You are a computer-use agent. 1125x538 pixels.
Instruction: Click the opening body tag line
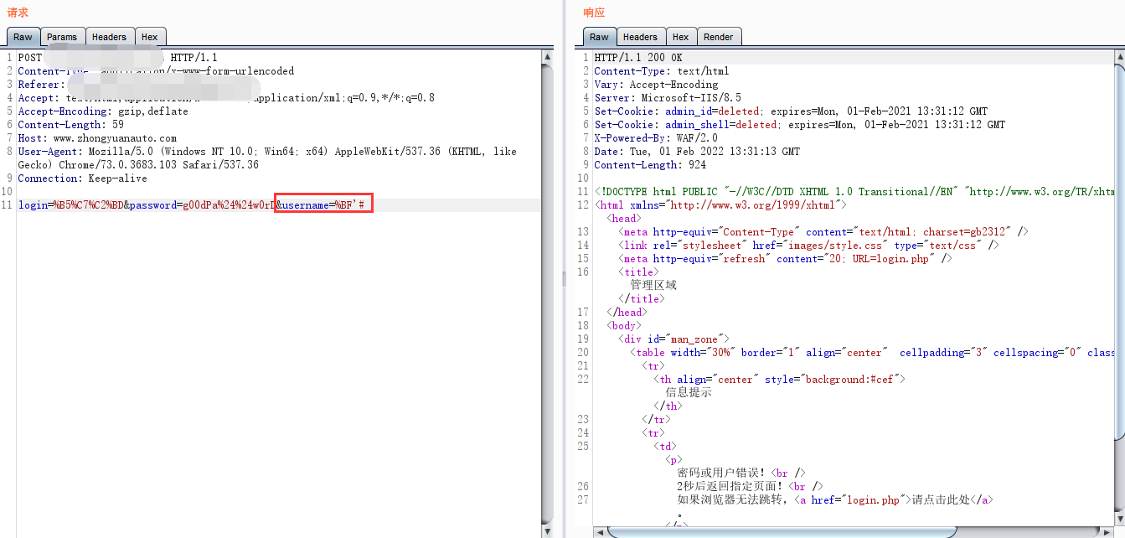coord(624,326)
